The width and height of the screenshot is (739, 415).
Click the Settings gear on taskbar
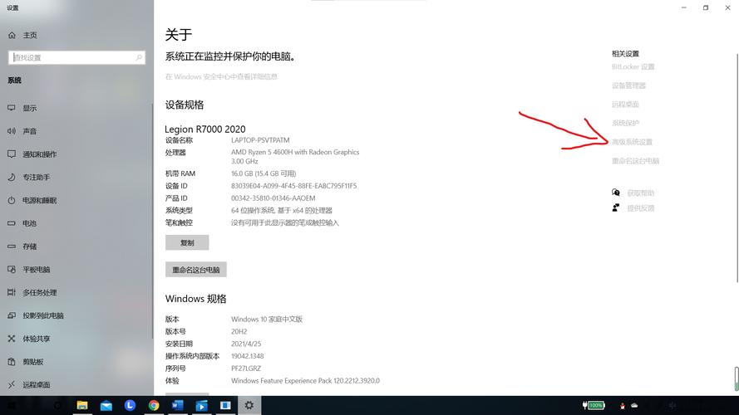249,405
